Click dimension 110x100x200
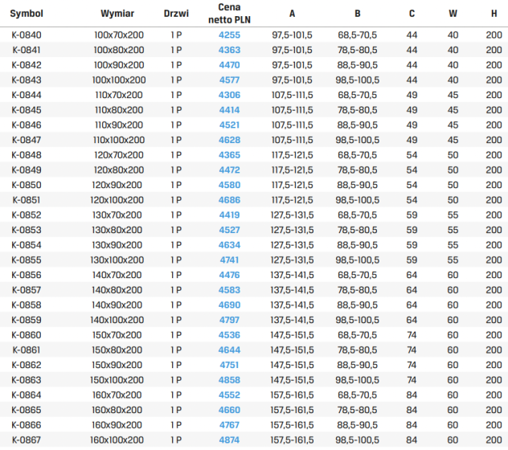This screenshot has height=450, width=508. click(119, 140)
